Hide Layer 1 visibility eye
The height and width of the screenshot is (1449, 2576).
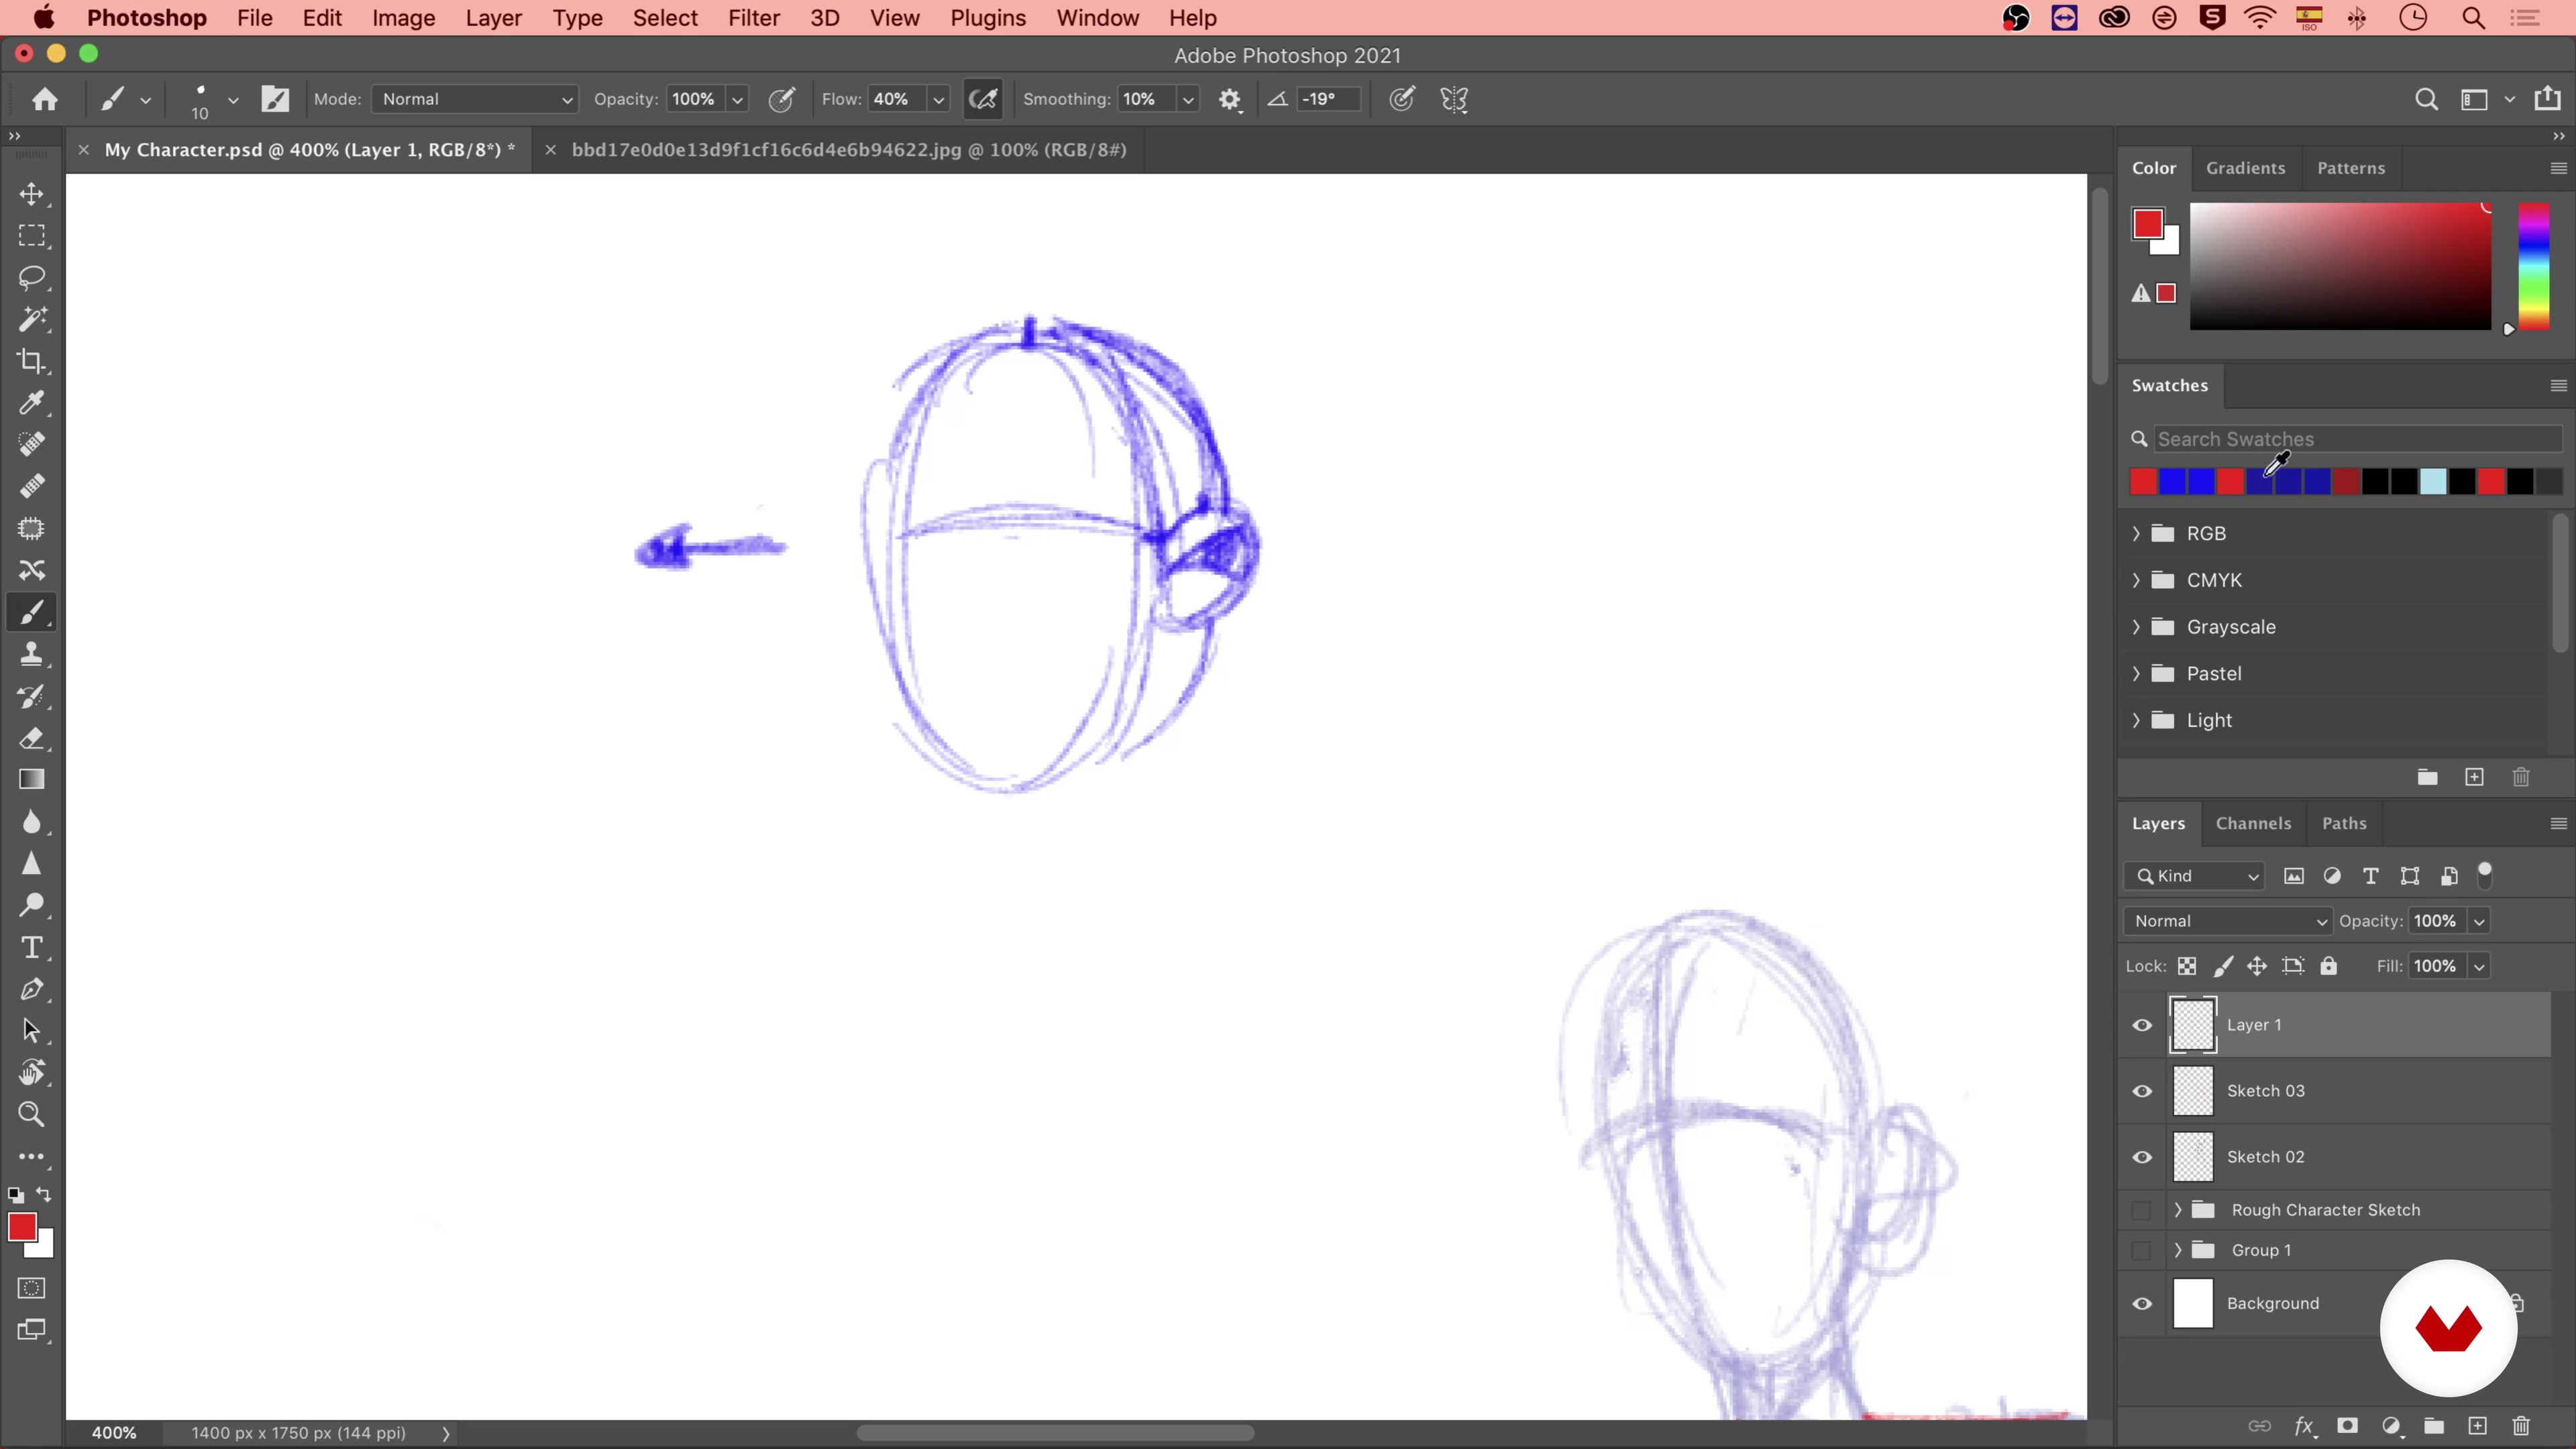2142,1025
